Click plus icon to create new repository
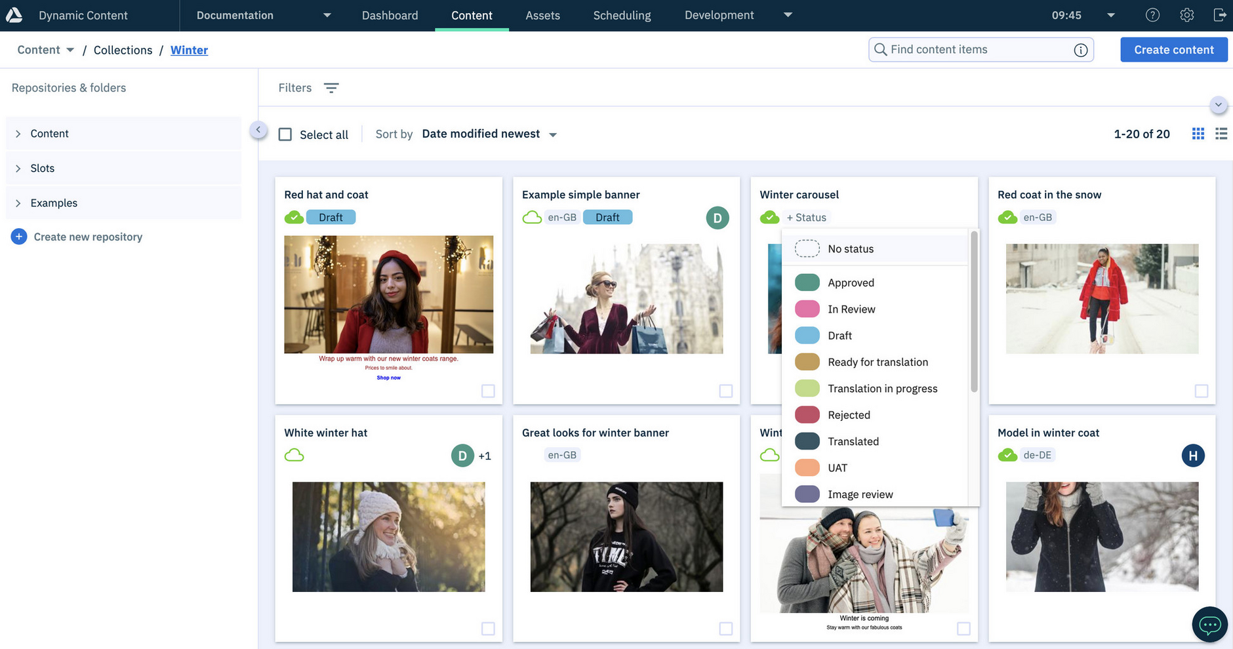Image resolution: width=1233 pixels, height=649 pixels. coord(19,237)
